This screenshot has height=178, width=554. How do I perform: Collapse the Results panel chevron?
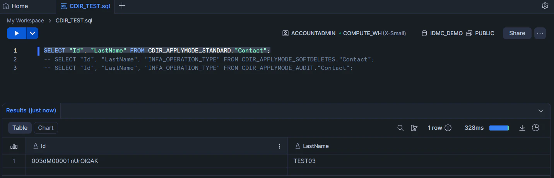coord(541,111)
